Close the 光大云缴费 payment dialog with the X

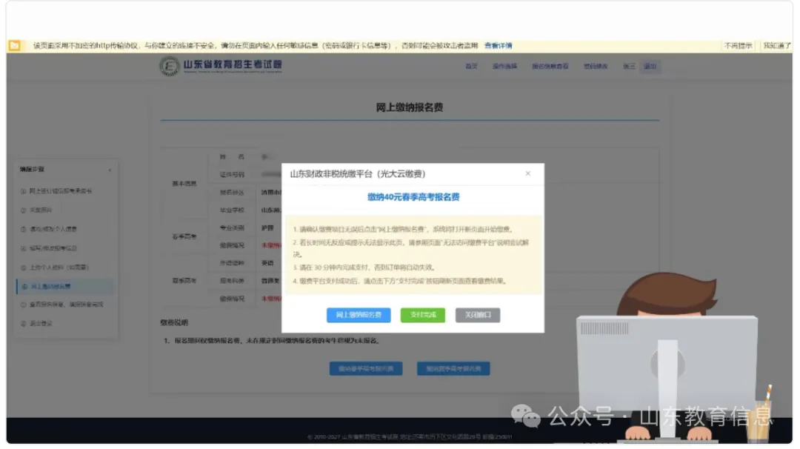coord(527,173)
